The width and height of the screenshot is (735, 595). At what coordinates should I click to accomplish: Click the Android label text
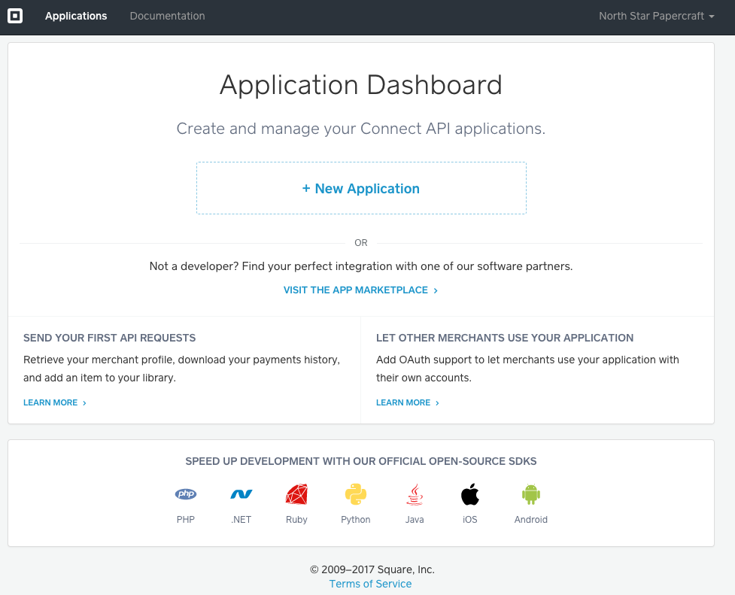click(530, 520)
